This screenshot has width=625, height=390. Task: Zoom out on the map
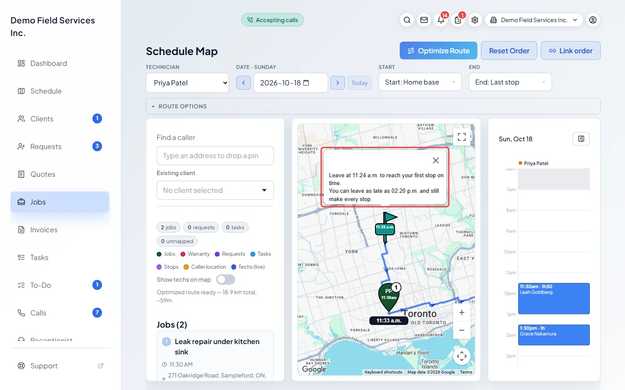[x=462, y=330]
